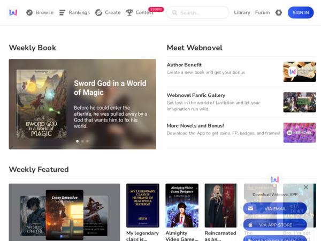321x241 pixels.
Task: Open Almighty Video Game Designer cover
Action: coord(182,206)
